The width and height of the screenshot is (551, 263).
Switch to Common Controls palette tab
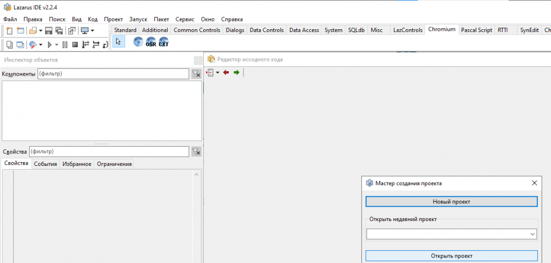tap(197, 30)
